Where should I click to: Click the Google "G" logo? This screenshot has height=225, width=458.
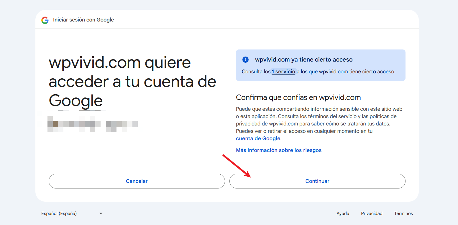pyautogui.click(x=45, y=20)
